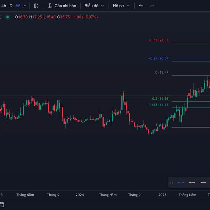The image size is (210, 210).
Task: Click the line tool with center point
Action: coord(192,182)
